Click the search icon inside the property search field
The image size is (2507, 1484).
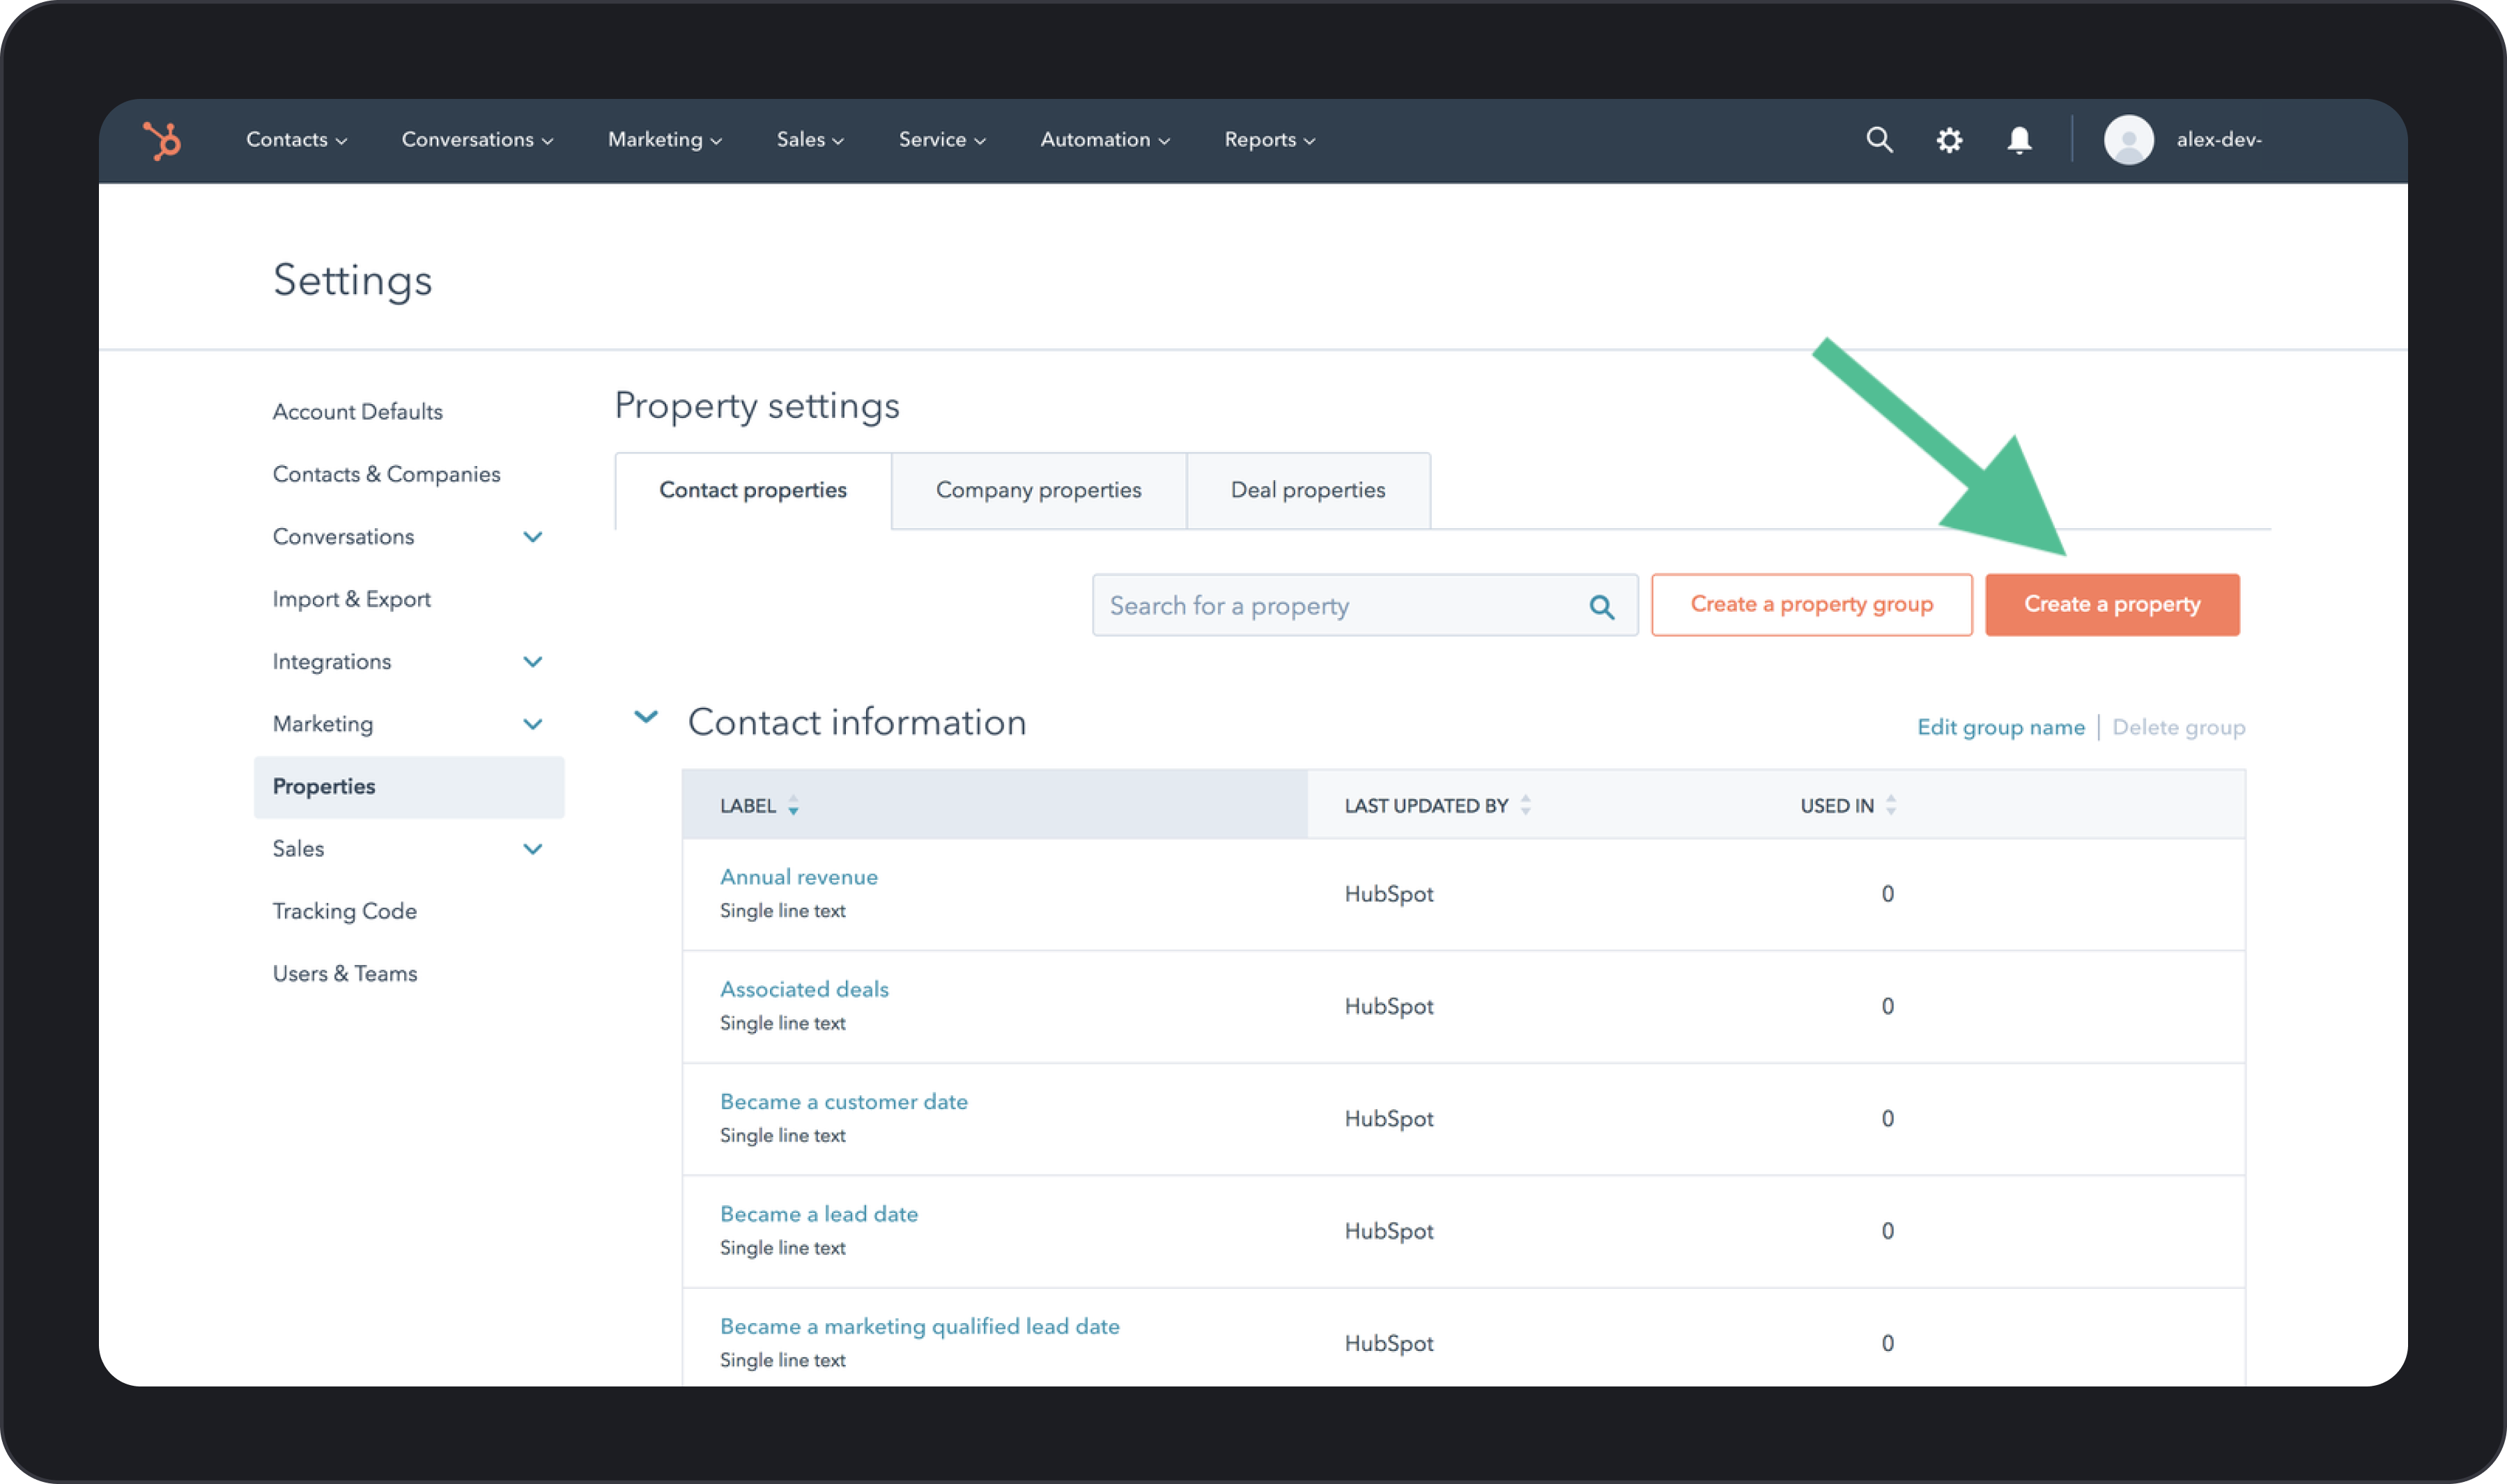click(1601, 605)
